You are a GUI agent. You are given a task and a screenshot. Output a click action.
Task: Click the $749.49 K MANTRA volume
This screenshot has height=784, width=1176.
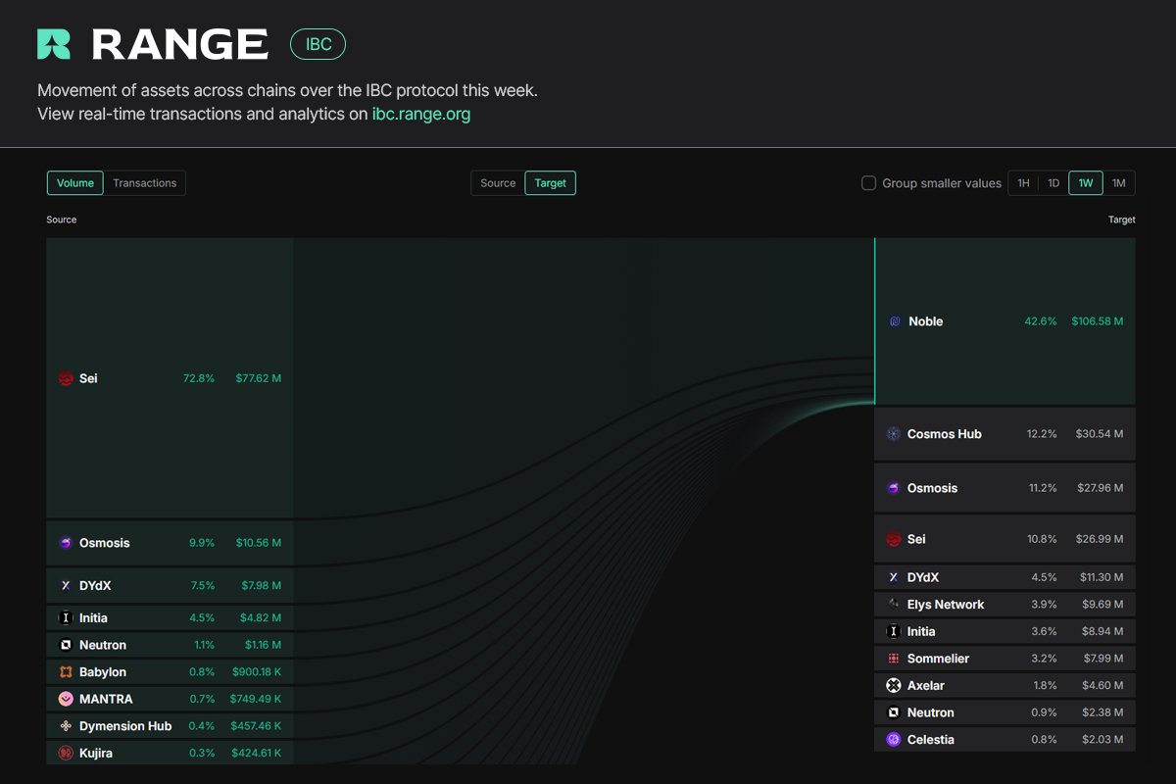256,699
